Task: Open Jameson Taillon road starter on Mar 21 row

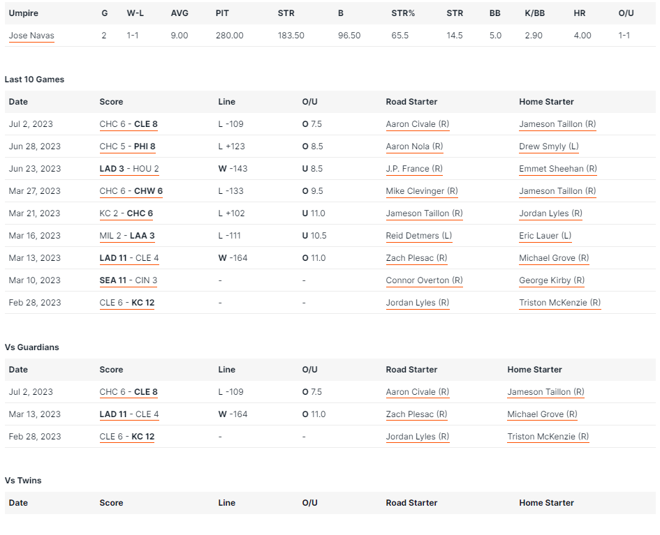Action: point(425,213)
